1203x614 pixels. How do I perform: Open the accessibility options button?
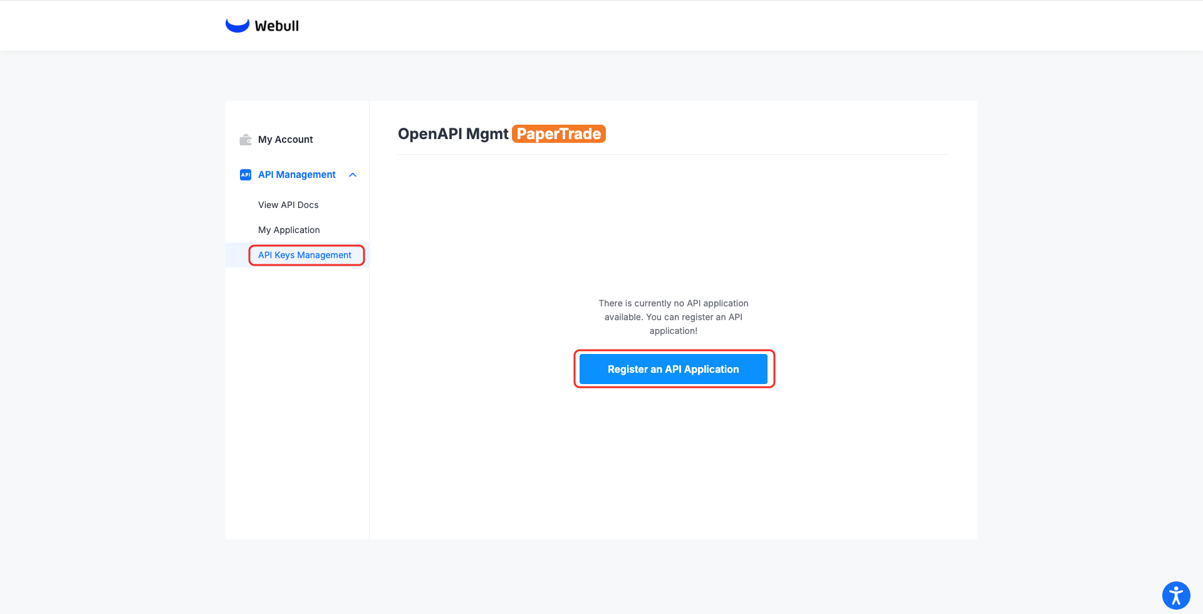[1176, 595]
